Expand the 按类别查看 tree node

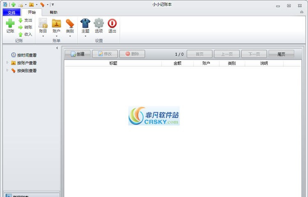click(7, 71)
